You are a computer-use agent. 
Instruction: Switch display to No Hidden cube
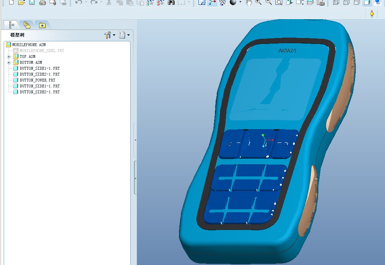pos(357,3)
